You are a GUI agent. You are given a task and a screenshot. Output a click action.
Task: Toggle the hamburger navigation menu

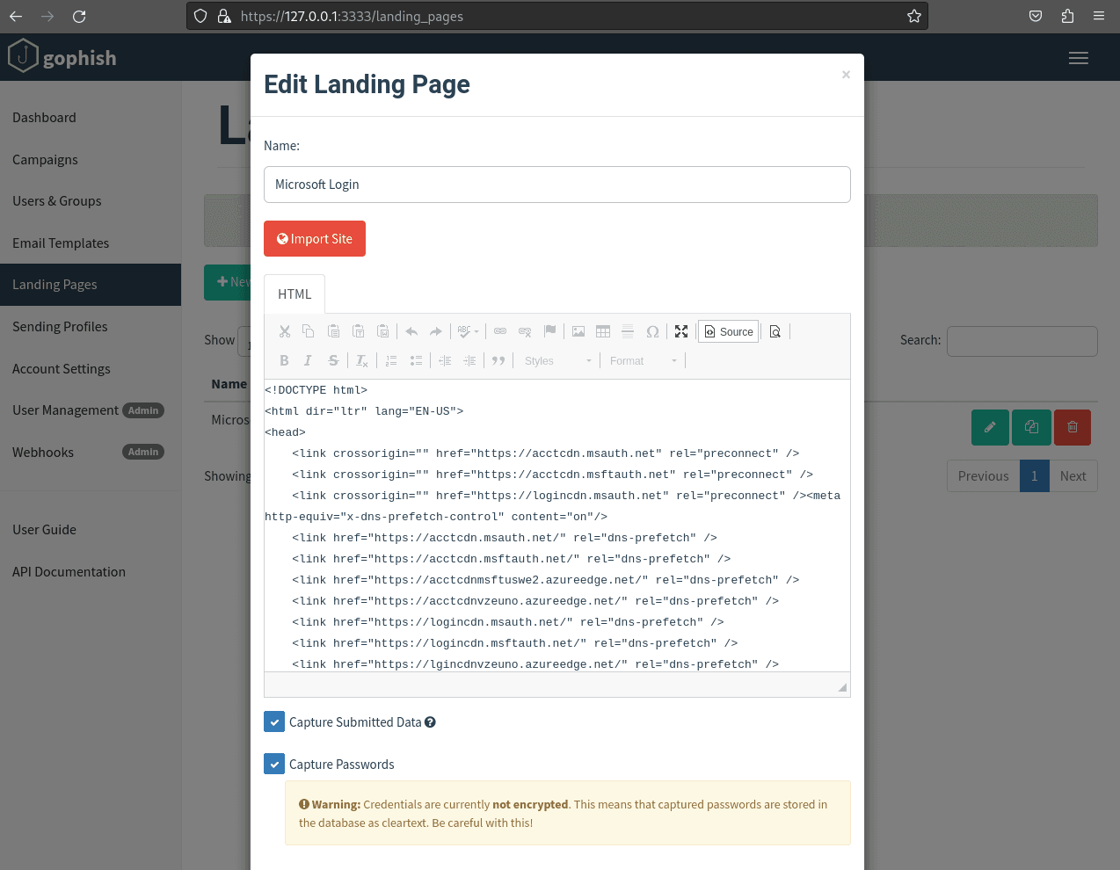tap(1079, 58)
